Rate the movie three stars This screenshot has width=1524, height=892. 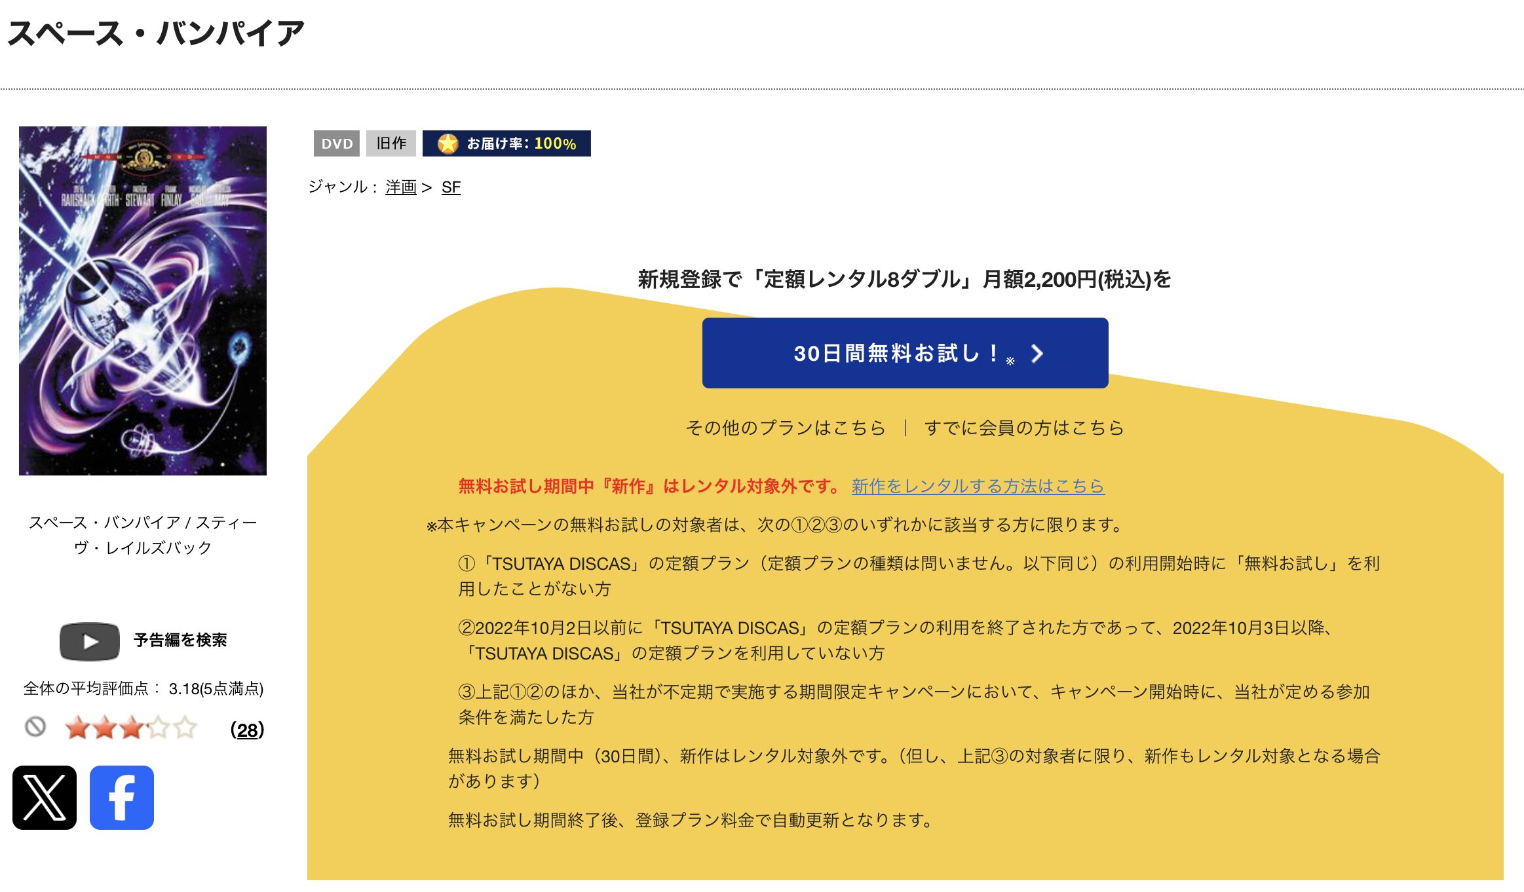point(131,728)
